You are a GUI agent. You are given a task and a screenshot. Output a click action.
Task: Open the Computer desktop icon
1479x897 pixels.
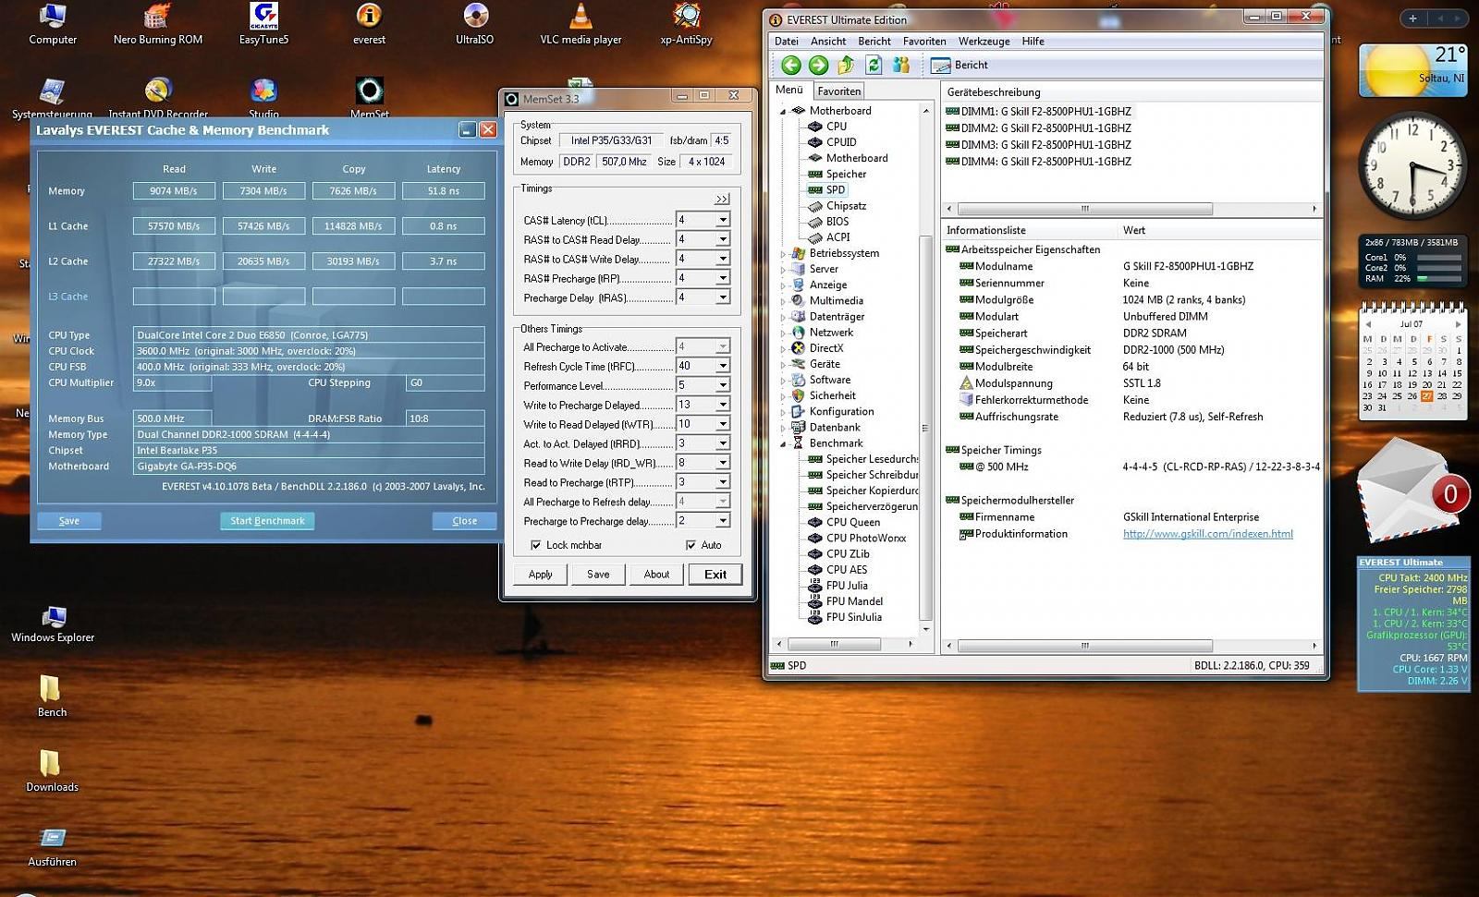click(53, 25)
